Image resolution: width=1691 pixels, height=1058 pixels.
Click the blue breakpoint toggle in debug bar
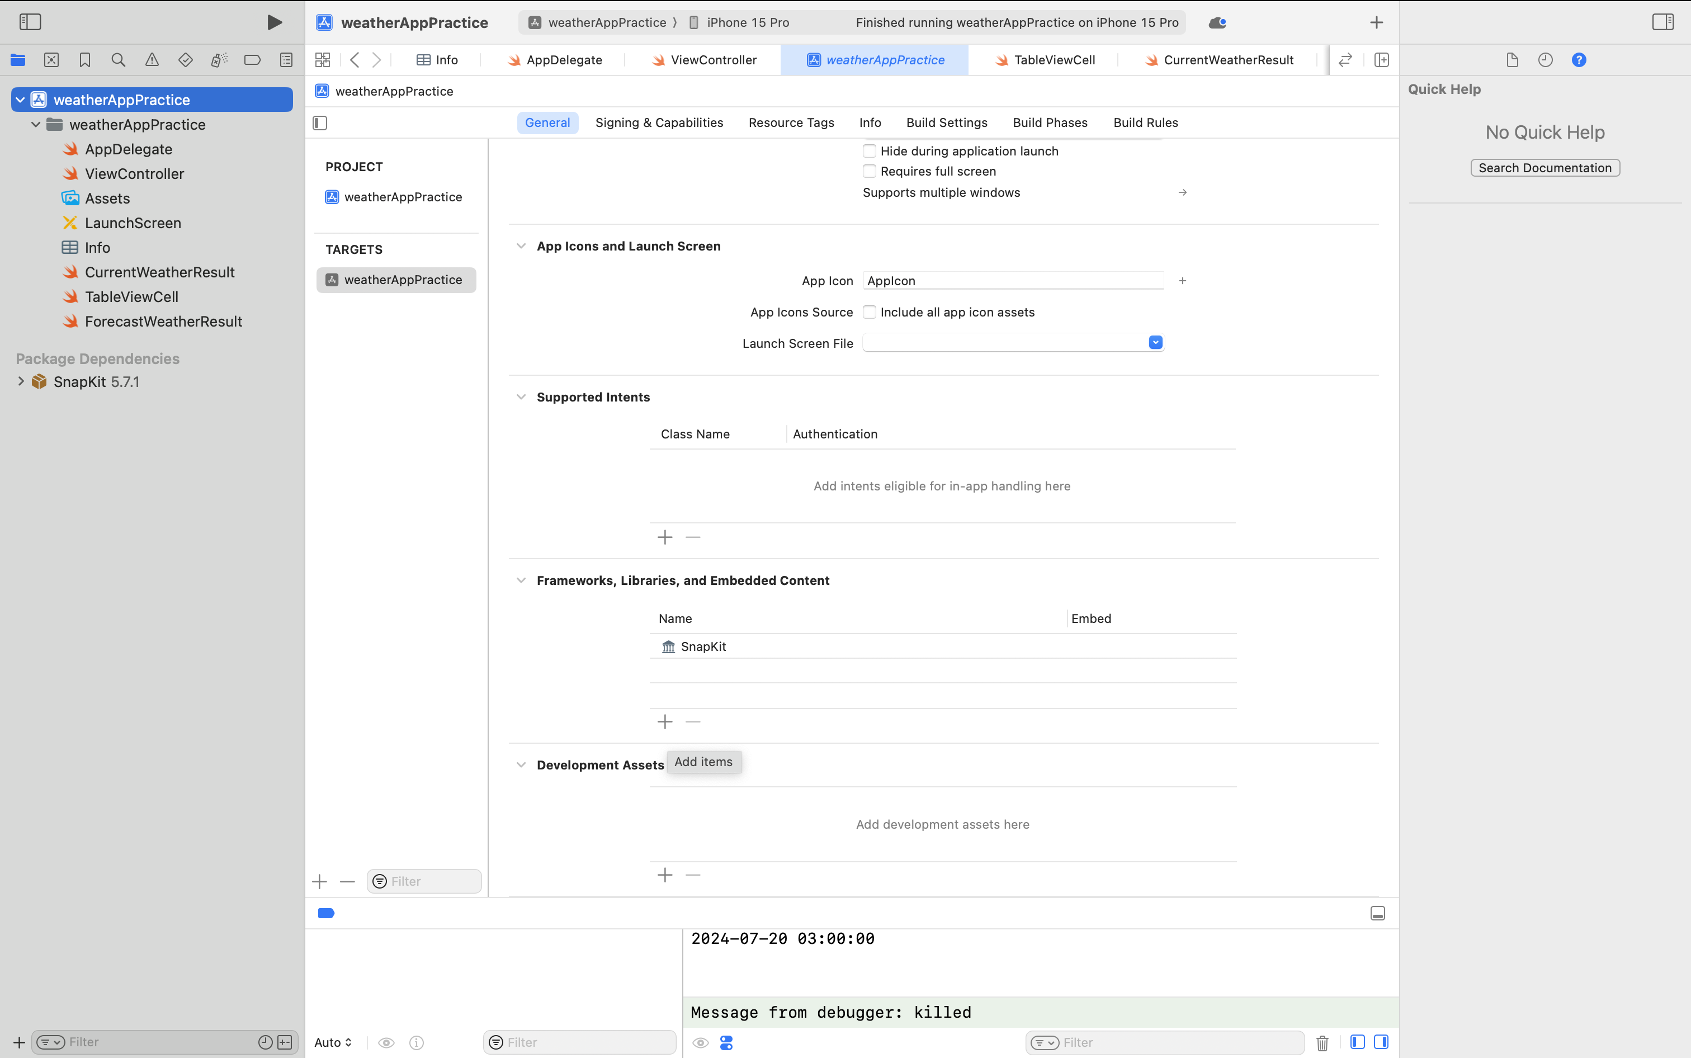(326, 913)
